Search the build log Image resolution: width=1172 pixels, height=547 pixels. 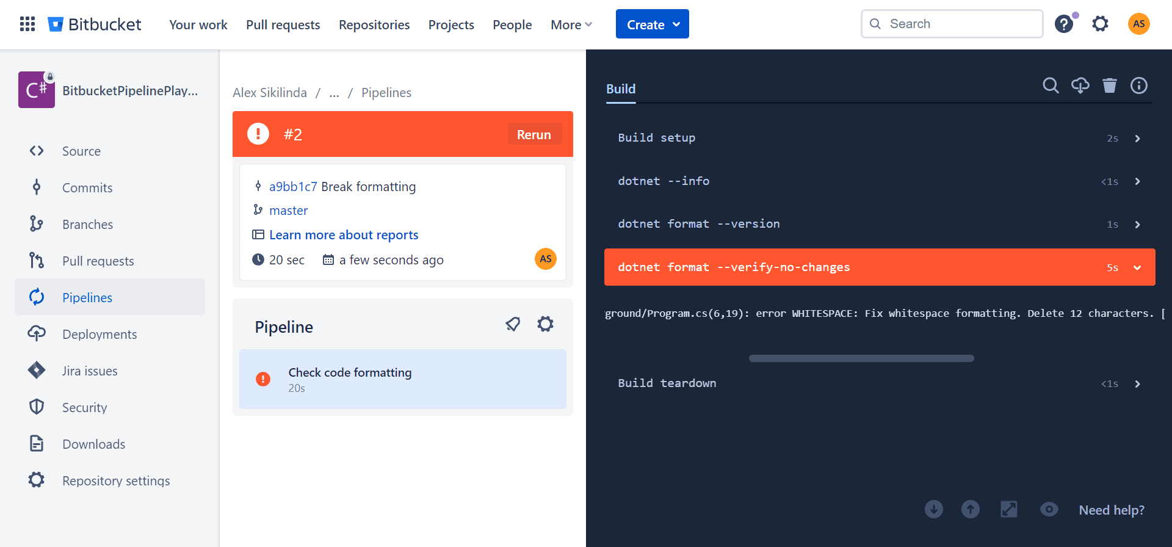pos(1051,85)
